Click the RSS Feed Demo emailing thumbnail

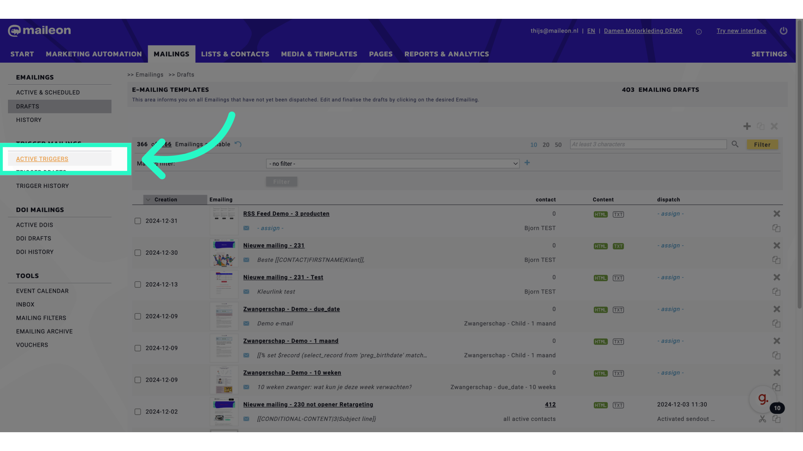pos(225,220)
